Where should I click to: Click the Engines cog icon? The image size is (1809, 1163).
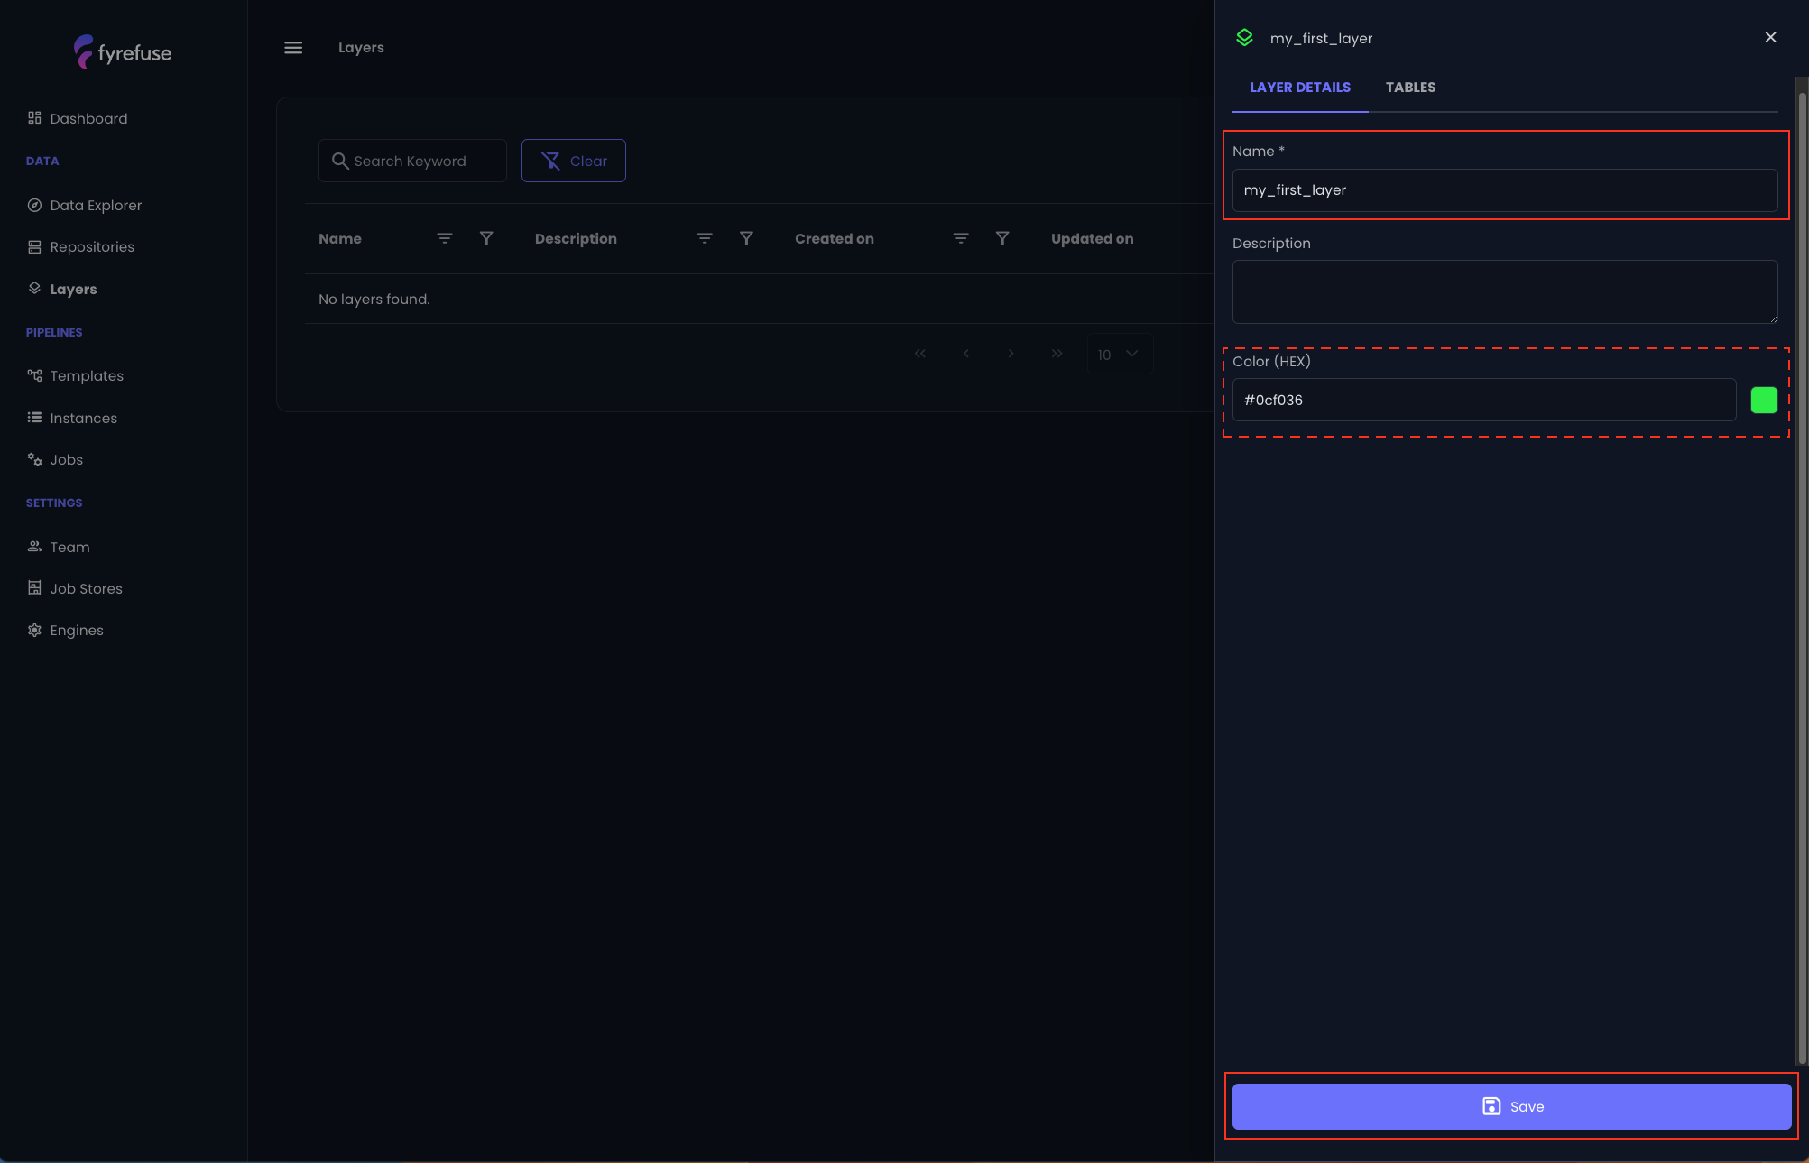coord(34,630)
